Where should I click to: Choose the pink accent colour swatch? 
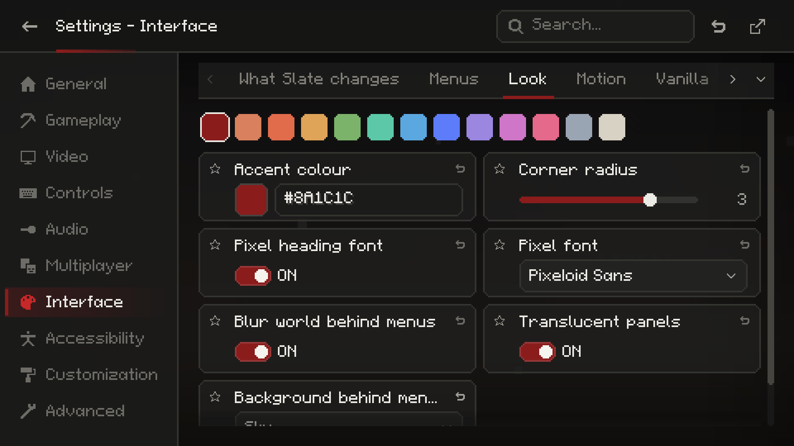[x=546, y=127]
